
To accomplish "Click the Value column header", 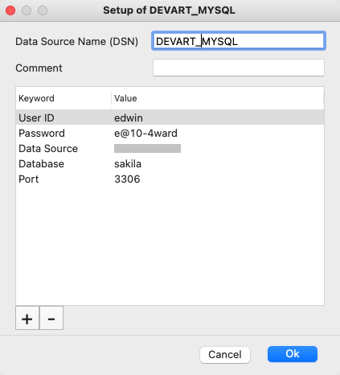I will pyautogui.click(x=218, y=98).
